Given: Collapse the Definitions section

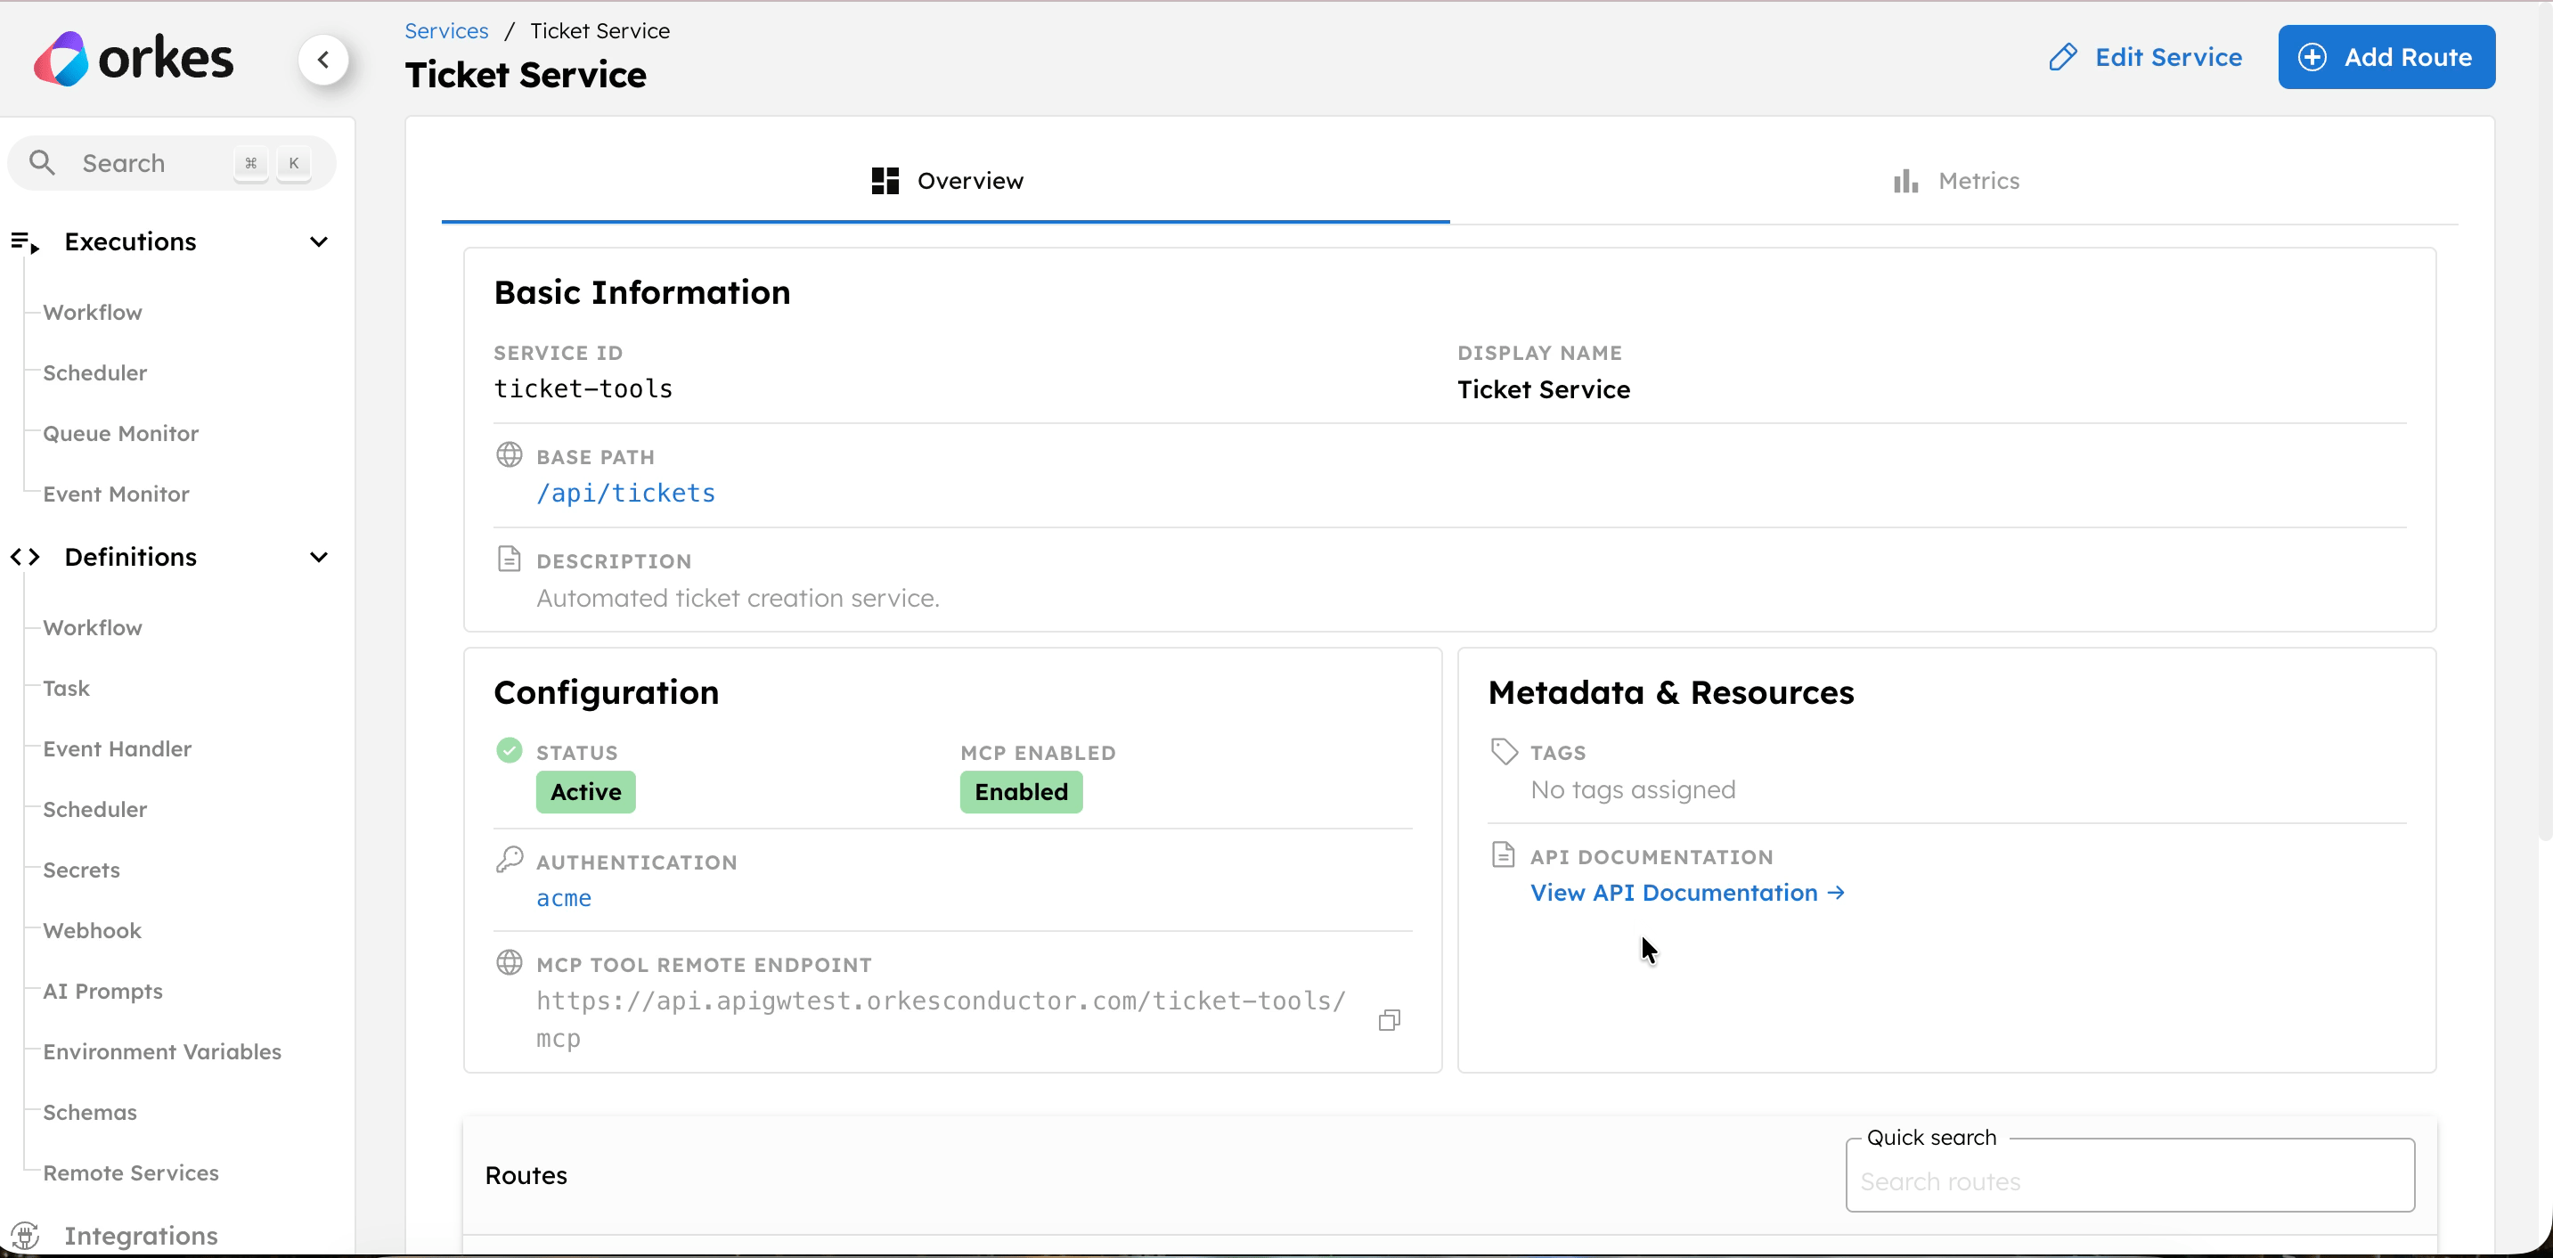Looking at the screenshot, I should click(318, 557).
